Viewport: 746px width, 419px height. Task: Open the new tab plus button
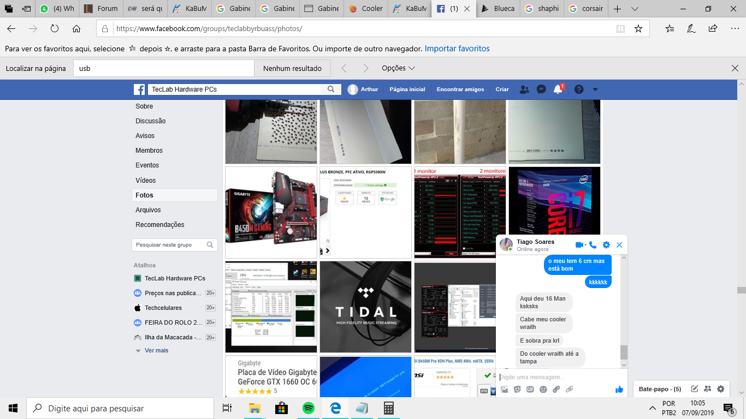tap(617, 9)
